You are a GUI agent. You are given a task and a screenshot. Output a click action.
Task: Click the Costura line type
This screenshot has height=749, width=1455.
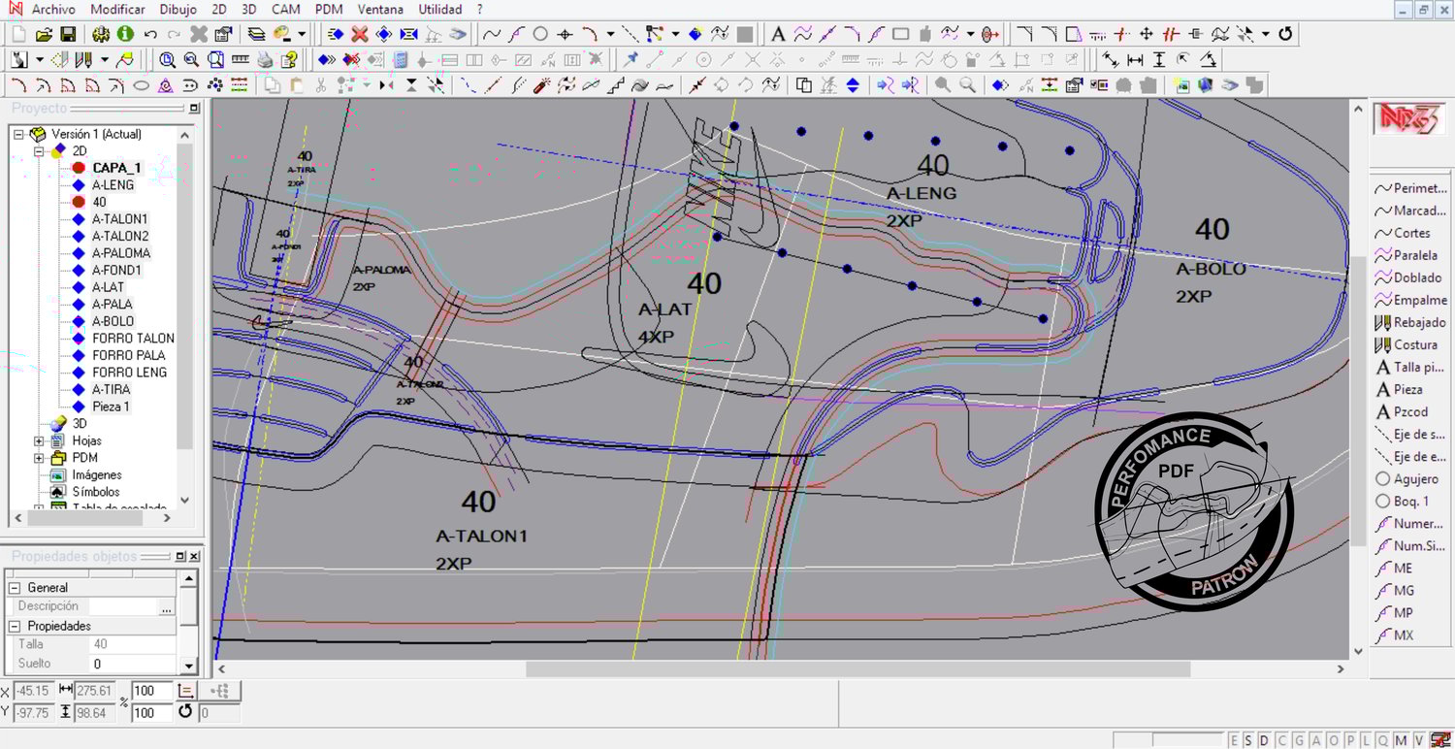[x=1414, y=344]
